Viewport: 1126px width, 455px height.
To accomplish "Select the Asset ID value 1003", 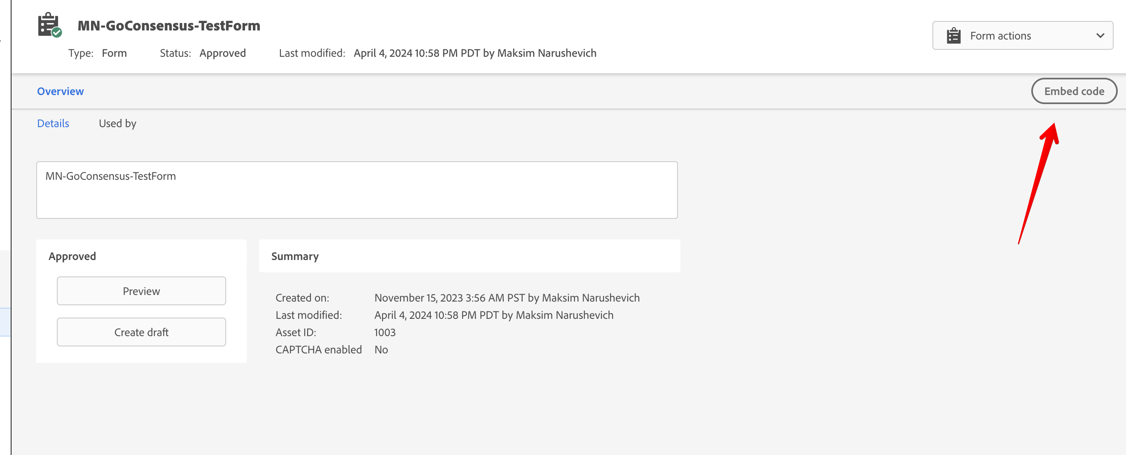I will click(x=384, y=332).
